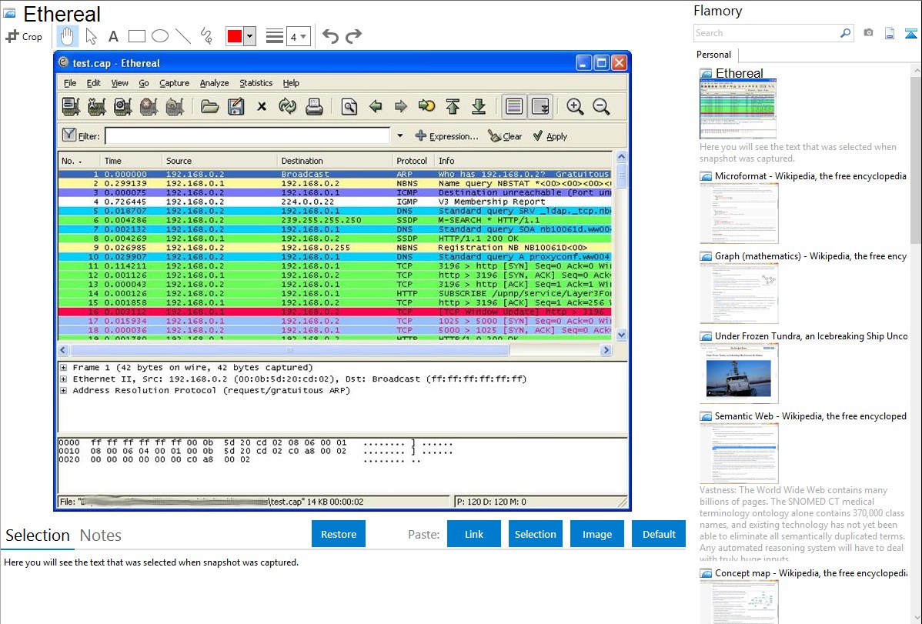Pick the ellipse drawing tool
Screen dimensions: 922x624
click(x=160, y=36)
